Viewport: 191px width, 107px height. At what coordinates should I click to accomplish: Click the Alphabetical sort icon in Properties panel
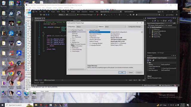click(150, 60)
